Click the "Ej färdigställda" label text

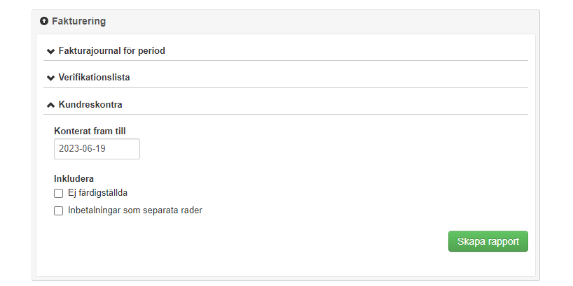[97, 194]
